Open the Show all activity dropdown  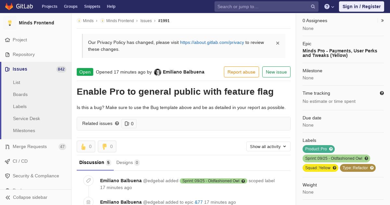[x=268, y=146]
